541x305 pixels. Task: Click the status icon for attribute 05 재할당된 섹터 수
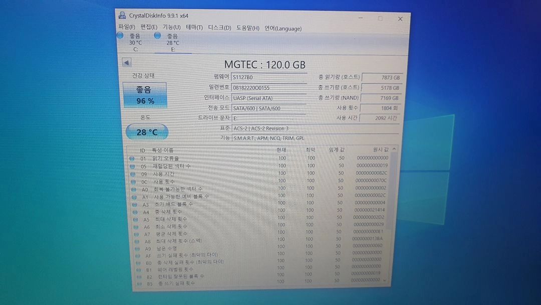pyautogui.click(x=132, y=167)
